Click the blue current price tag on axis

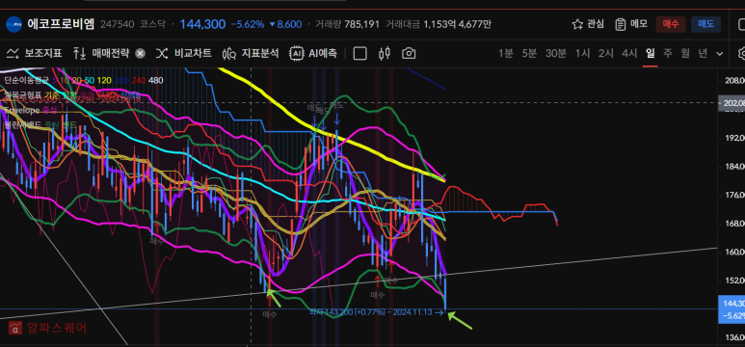pos(732,308)
